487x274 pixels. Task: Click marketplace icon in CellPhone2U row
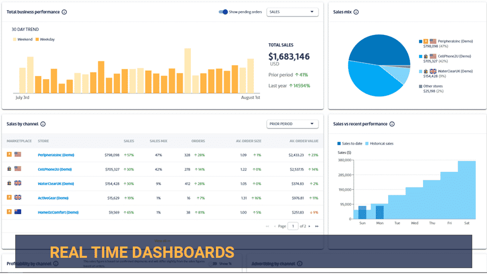[x=9, y=168]
